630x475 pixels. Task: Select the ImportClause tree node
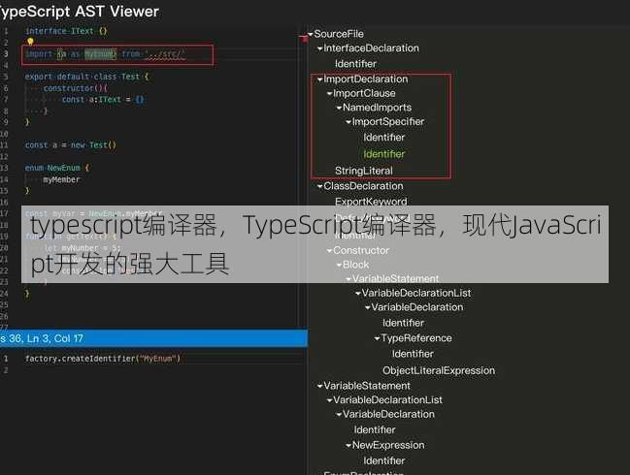(364, 93)
